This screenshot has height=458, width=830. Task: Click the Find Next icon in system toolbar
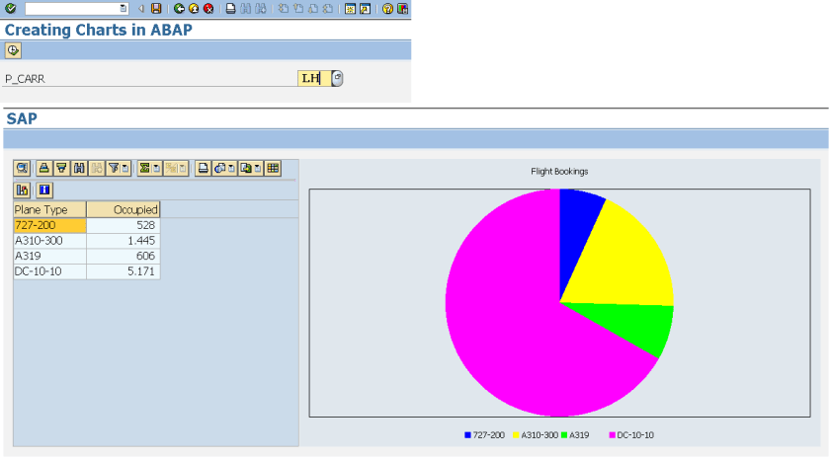click(x=261, y=9)
